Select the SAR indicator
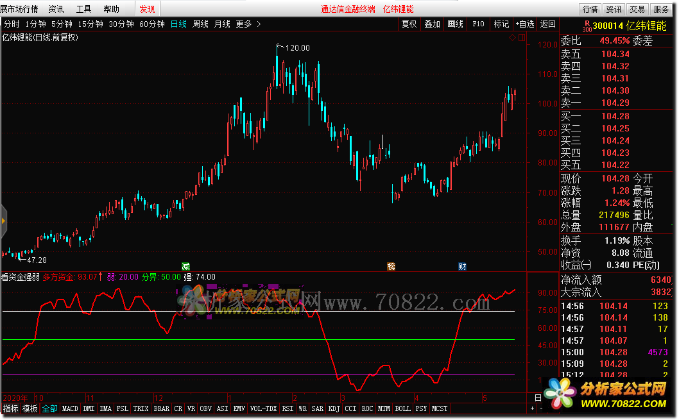 pos(318,408)
